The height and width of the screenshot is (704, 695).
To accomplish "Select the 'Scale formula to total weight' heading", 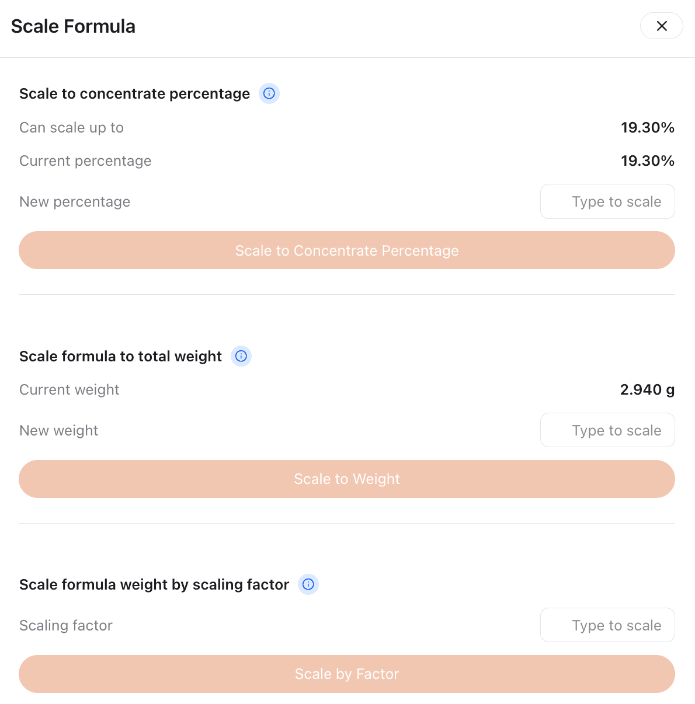I will [120, 357].
